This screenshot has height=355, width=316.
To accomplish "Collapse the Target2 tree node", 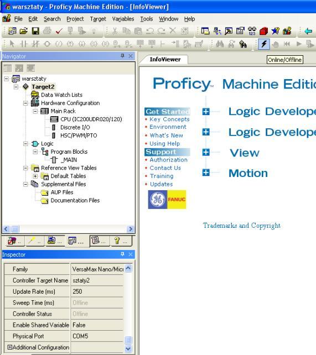I will click(16, 87).
